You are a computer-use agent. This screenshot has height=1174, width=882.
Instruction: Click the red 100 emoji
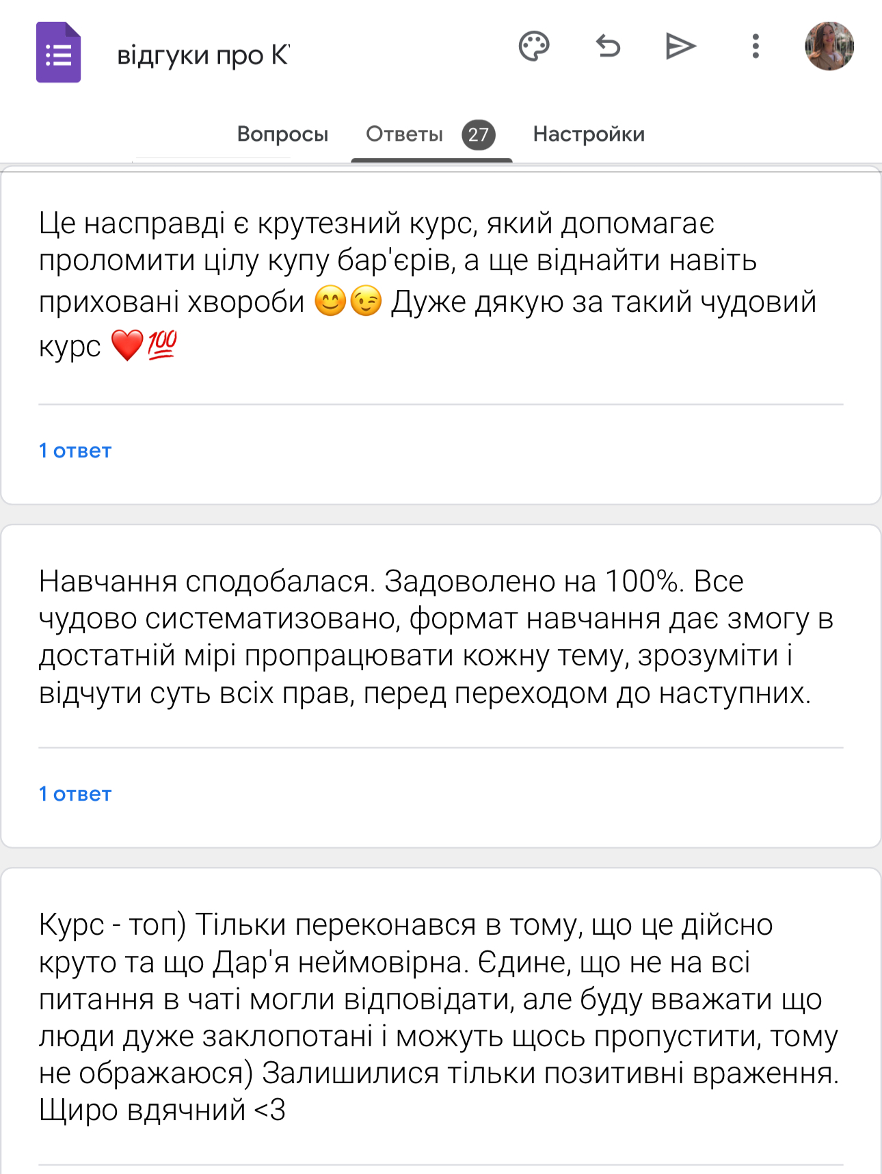162,345
